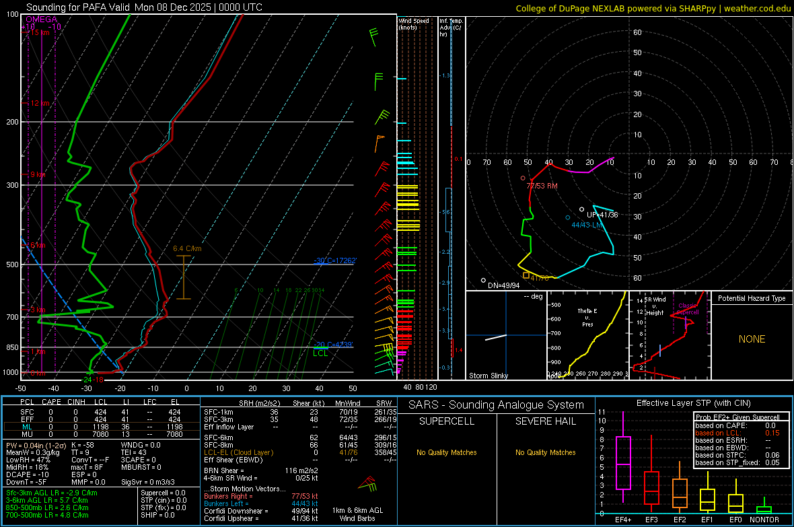This screenshot has height=527, width=794.
Task: Click the Prob EF2+ Given Supercell header
Action: point(737,417)
